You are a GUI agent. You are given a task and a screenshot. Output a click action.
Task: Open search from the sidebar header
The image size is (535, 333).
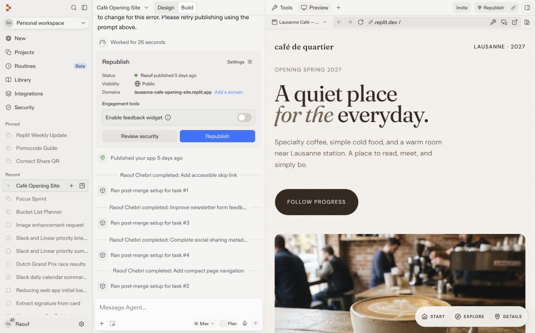[x=74, y=8]
